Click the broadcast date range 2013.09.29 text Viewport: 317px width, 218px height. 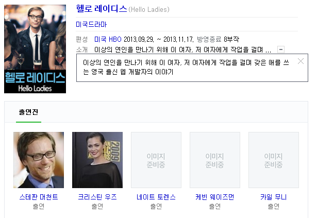159,39
